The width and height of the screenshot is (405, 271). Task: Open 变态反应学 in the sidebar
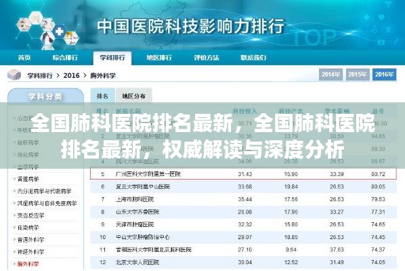[x=30, y=215]
